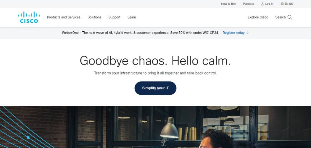Click the Log in user icon

coord(262,4)
